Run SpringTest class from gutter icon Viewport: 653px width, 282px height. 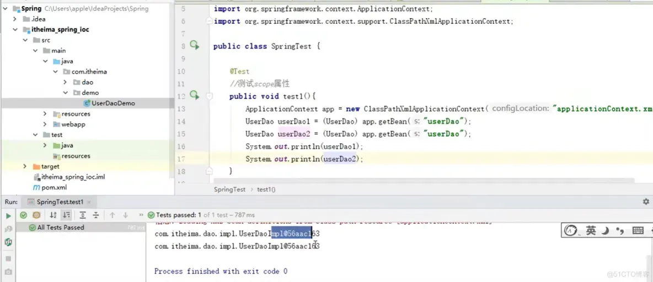coord(195,45)
